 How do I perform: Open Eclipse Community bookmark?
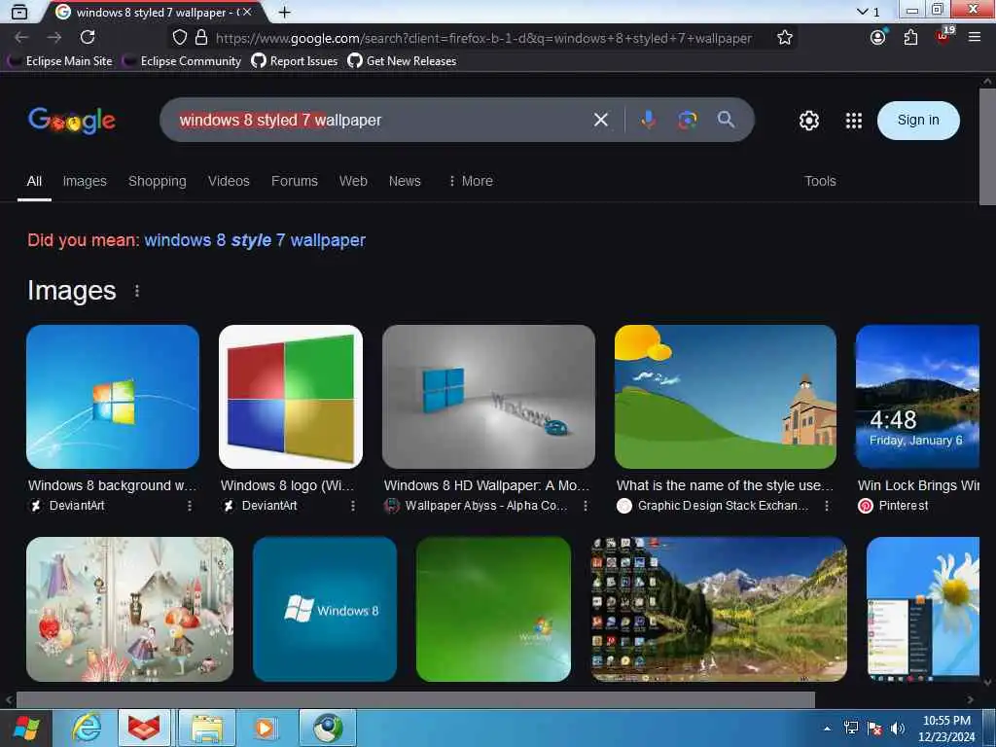point(182,61)
